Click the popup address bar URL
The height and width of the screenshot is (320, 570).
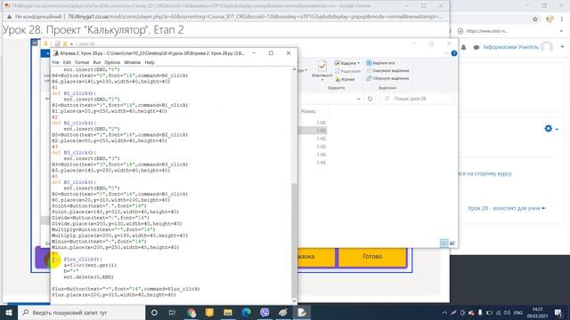tap(256, 17)
